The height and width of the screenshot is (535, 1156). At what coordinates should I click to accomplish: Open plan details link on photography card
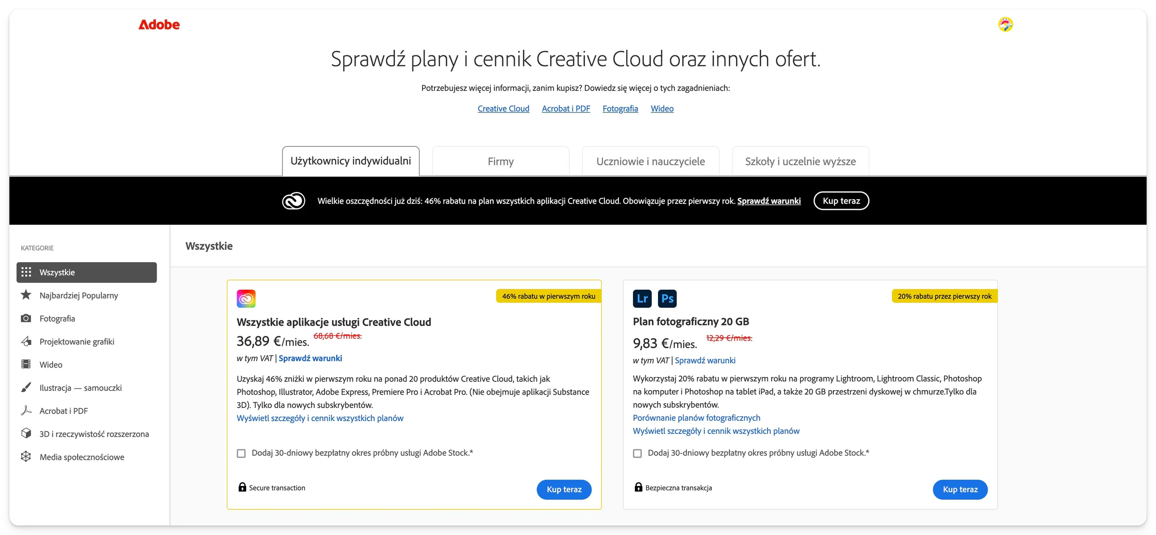point(716,431)
